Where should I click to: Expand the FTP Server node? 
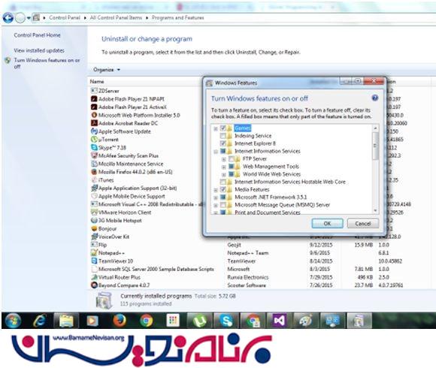tap(224, 159)
